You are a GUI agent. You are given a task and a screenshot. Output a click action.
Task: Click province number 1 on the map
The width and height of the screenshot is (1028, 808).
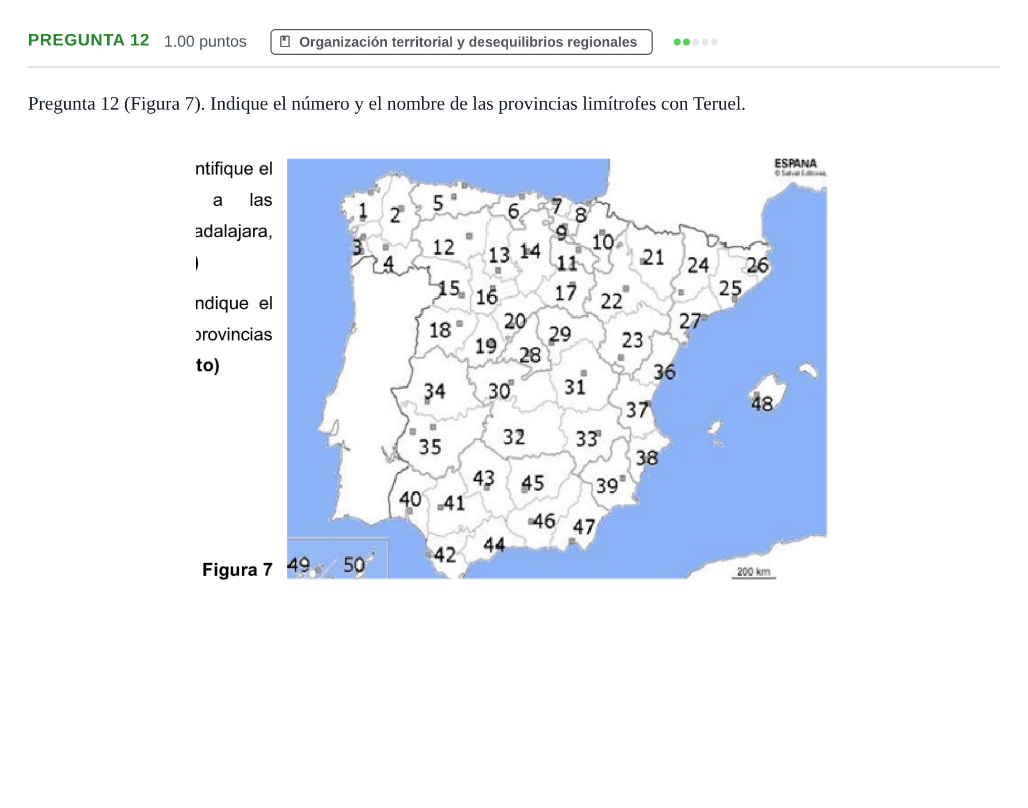pos(362,210)
